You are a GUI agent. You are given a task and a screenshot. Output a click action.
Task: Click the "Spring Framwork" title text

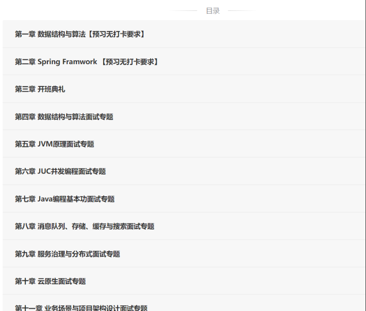tap(67, 62)
